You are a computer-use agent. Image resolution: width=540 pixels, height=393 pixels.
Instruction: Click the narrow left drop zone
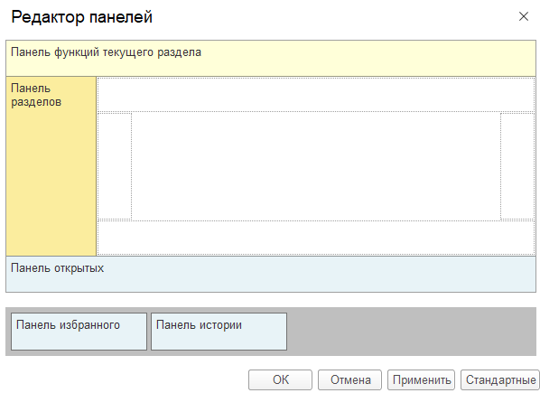(115, 166)
